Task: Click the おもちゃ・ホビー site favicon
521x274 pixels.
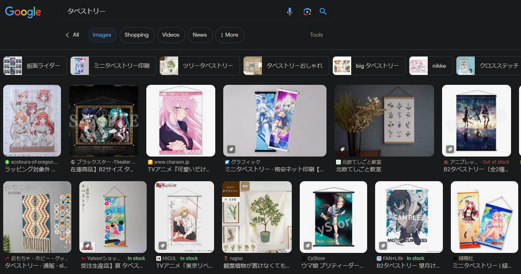Action: point(7,258)
